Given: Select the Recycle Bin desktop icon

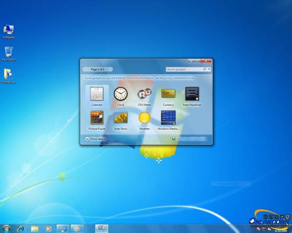Looking at the screenshot, I should [8, 54].
